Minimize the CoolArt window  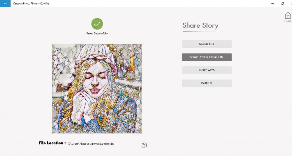click(x=273, y=3)
